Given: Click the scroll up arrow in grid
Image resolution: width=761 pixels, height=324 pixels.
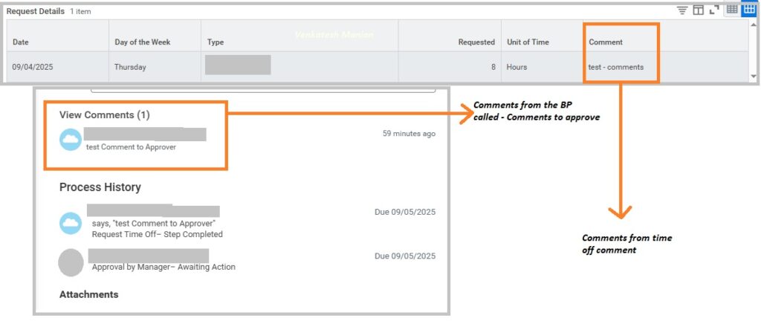Looking at the screenshot, I should click(754, 25).
